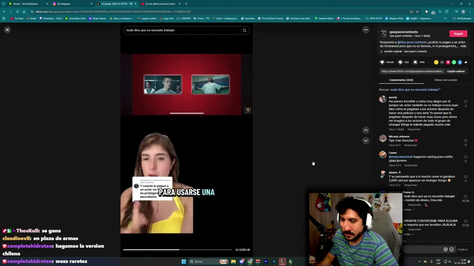The width and height of the screenshot is (474, 266).
Task: Open comments via speech bubble icon
Action: [x=400, y=62]
